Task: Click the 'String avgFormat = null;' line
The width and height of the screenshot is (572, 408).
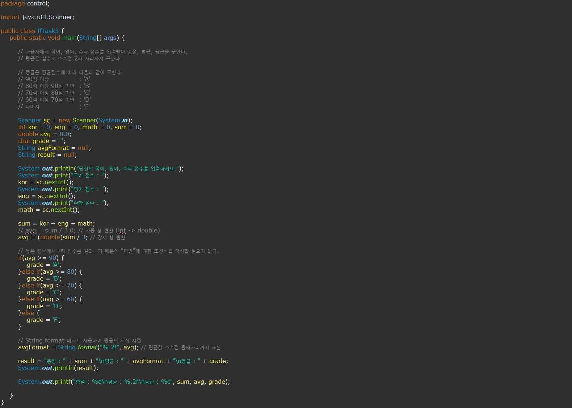Action: click(55, 148)
